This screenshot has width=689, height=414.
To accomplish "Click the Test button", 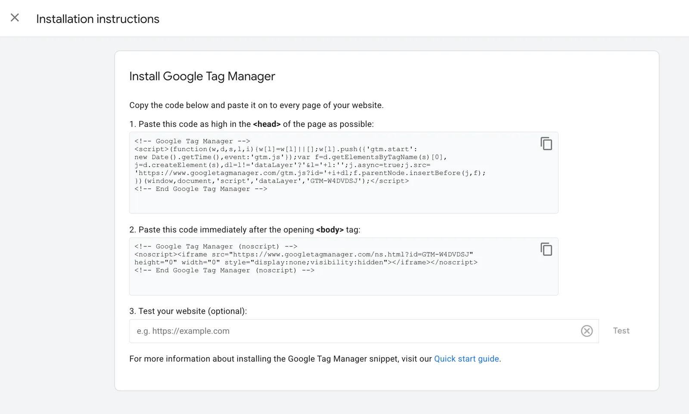I will pyautogui.click(x=621, y=331).
